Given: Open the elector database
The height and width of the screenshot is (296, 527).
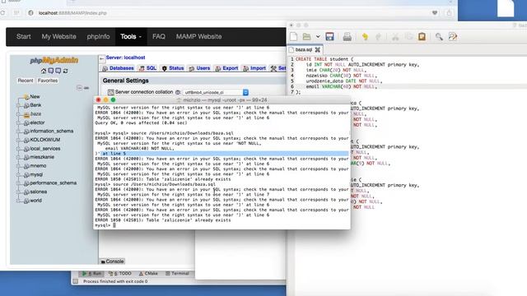Looking at the screenshot, I should pos(37,123).
